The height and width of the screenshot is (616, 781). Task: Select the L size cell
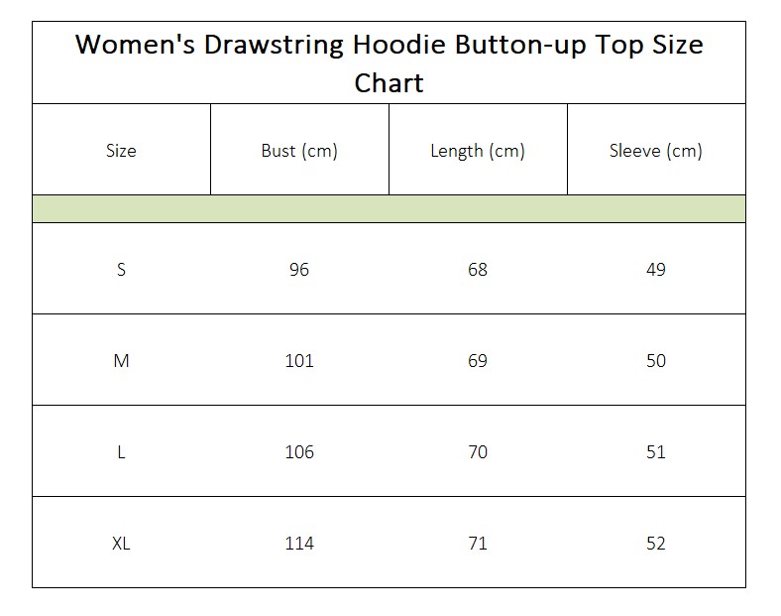[x=121, y=451]
